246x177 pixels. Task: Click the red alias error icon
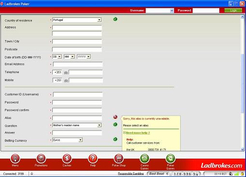click(116, 117)
